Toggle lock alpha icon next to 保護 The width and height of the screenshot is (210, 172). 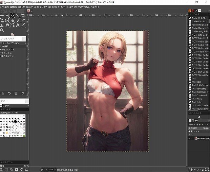coord(198,131)
